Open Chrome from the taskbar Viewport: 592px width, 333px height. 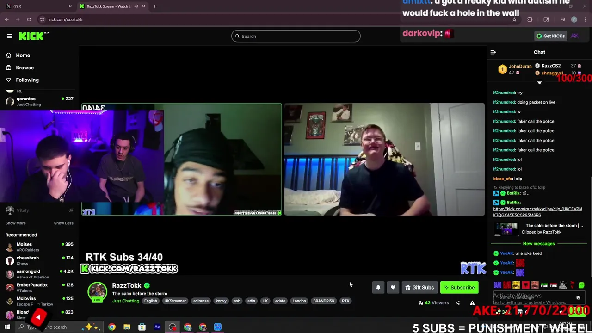(x=112, y=327)
